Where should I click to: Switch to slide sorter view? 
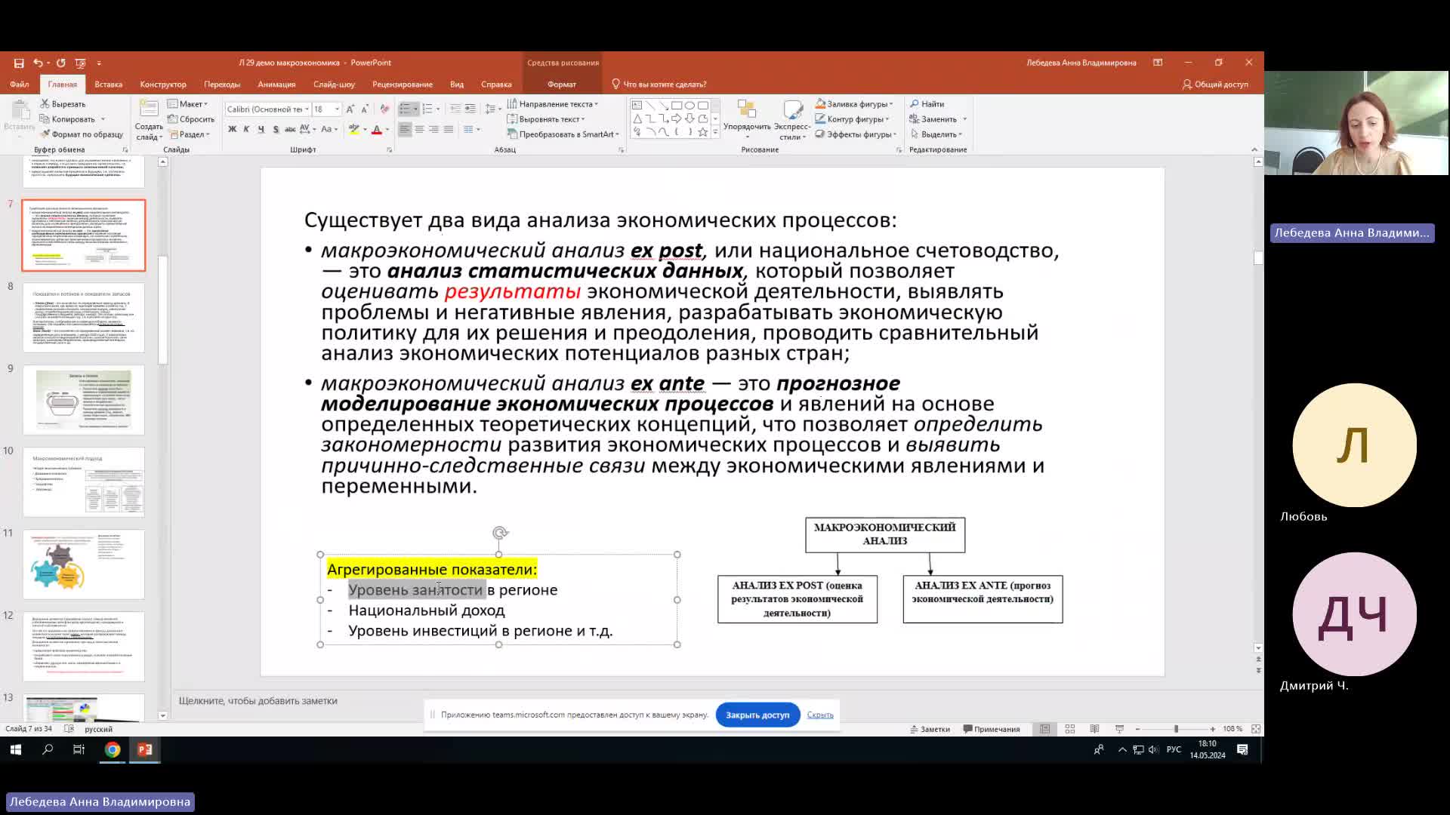pyautogui.click(x=1070, y=729)
